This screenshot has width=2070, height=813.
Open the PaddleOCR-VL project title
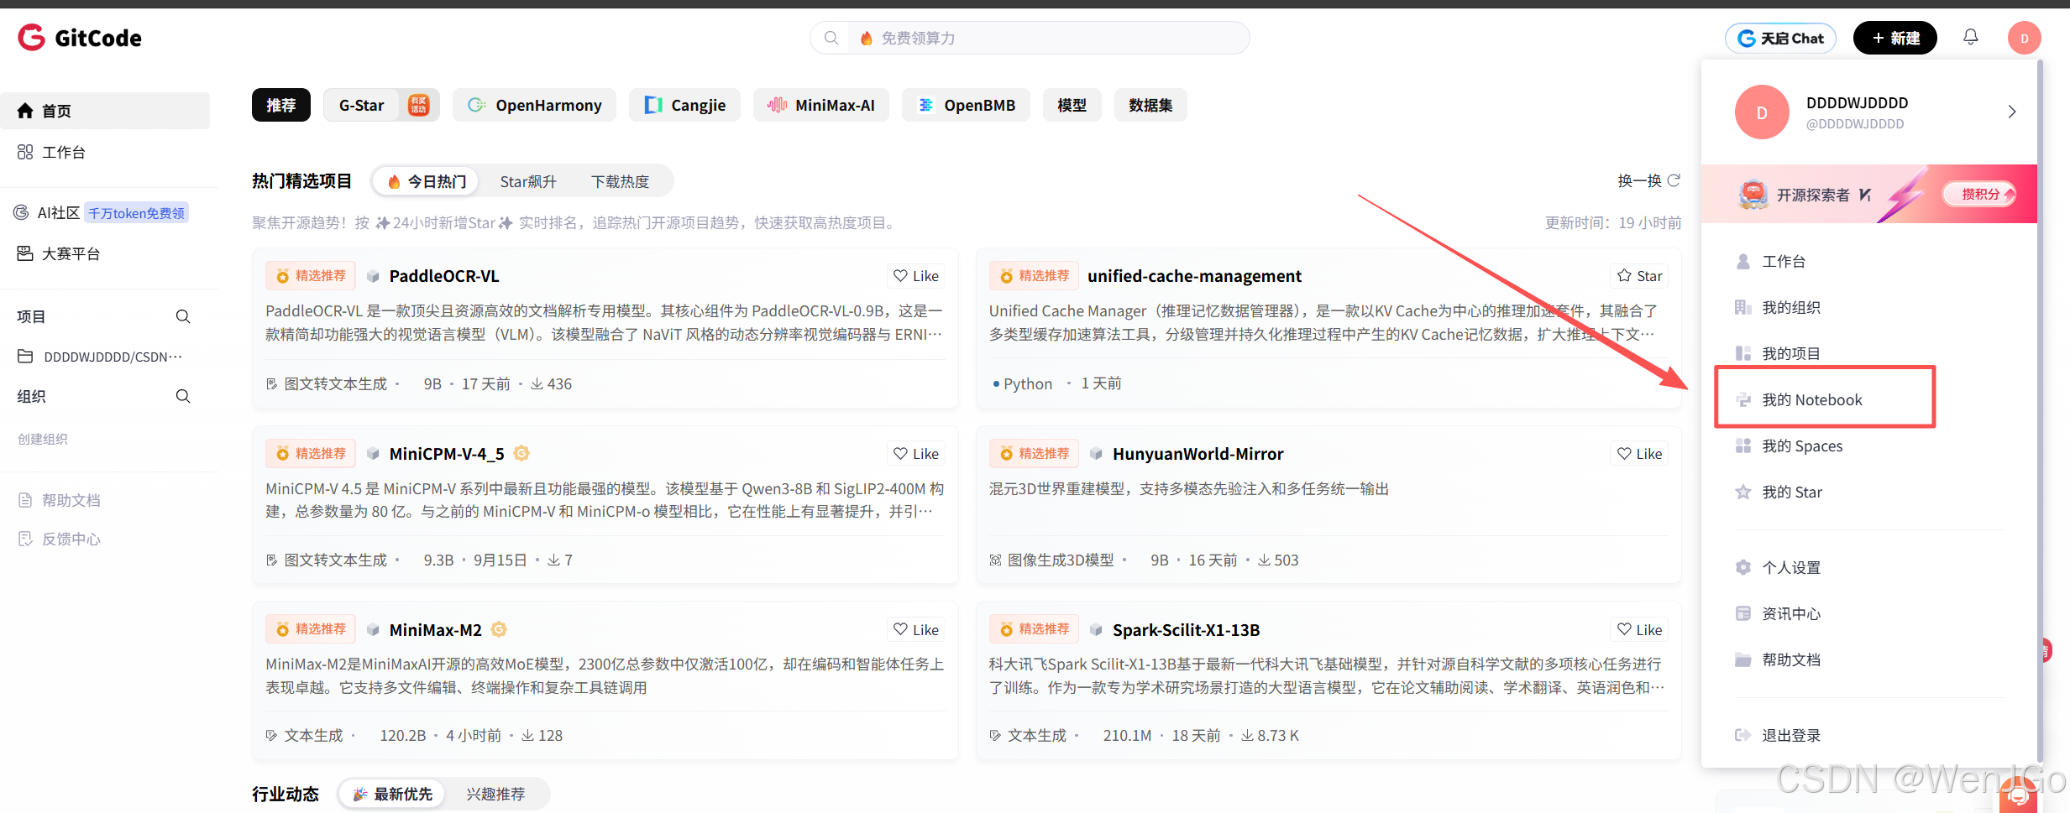pyautogui.click(x=444, y=276)
